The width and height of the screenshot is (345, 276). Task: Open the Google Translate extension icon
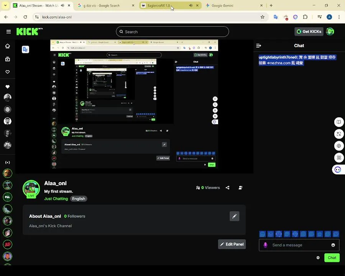[x=276, y=17]
